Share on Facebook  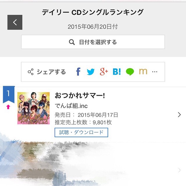pos(78,72)
